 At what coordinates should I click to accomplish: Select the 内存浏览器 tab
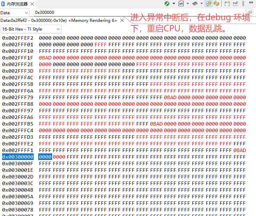(x=17, y=4)
